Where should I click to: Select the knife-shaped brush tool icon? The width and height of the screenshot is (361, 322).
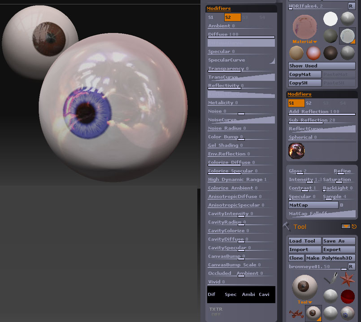pos(331,278)
